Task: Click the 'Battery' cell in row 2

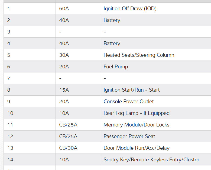Action: (x=112, y=20)
